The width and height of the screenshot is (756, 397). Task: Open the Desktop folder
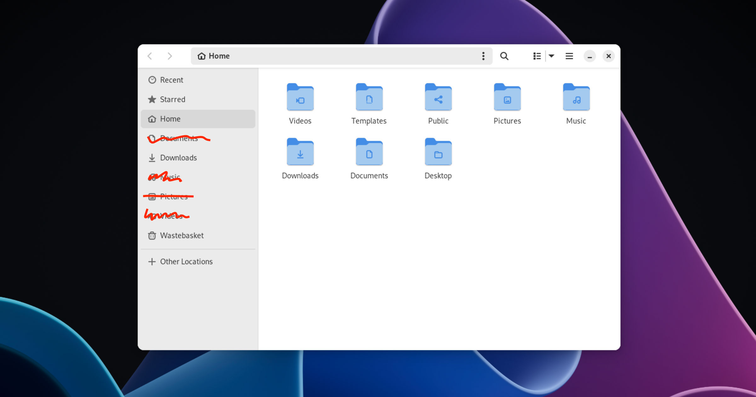point(438,152)
